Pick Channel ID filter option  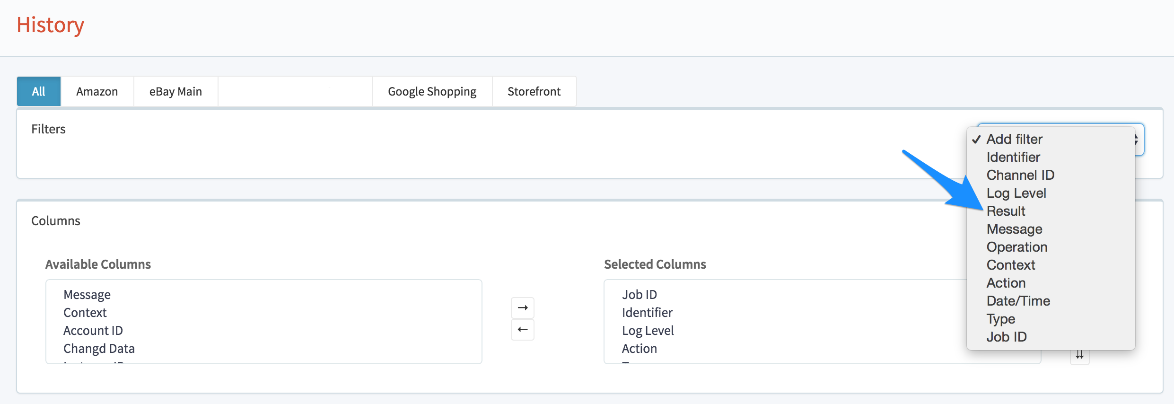click(x=1020, y=175)
